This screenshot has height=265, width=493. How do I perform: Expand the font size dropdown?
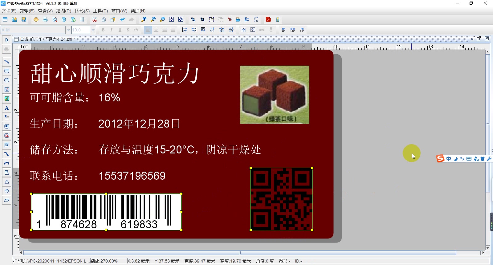[x=93, y=30]
